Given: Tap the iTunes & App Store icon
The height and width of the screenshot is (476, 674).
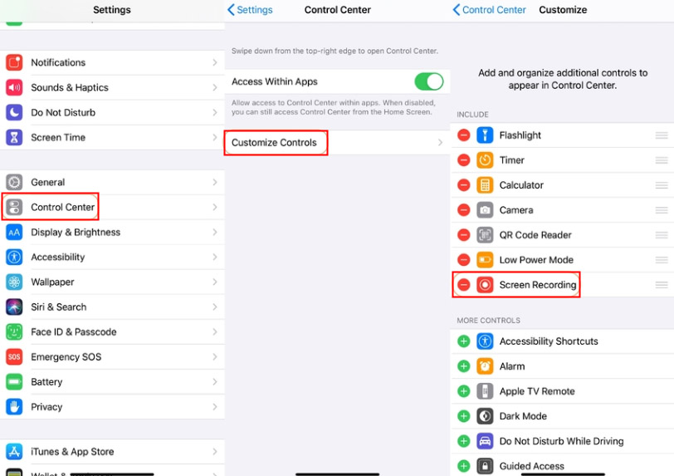Looking at the screenshot, I should point(14,451).
